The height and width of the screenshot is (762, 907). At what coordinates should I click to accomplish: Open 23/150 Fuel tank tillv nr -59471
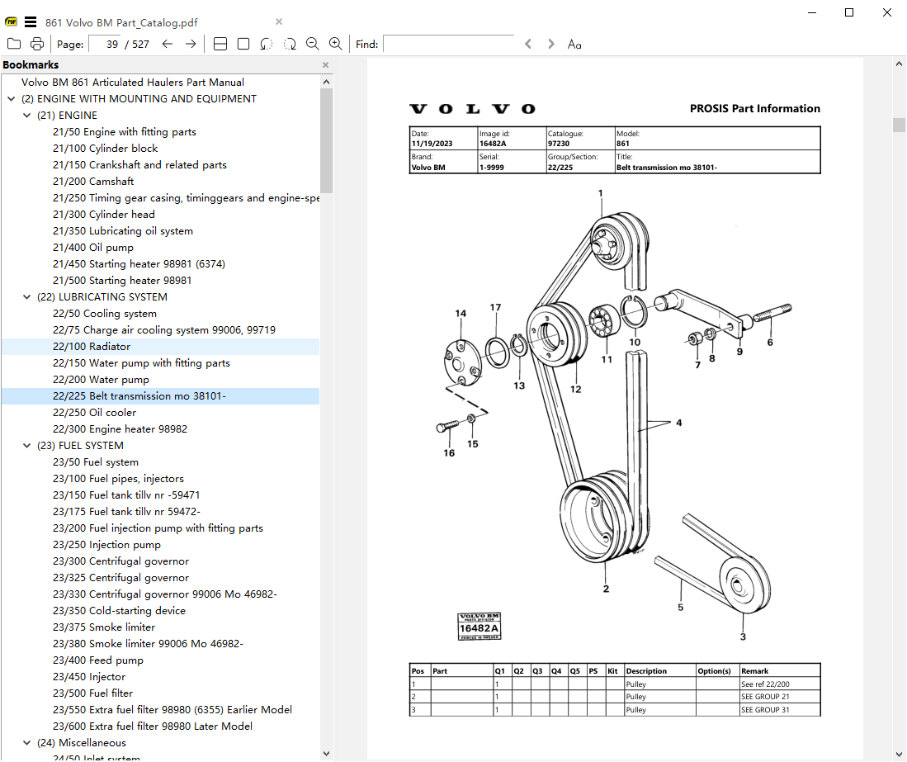[x=126, y=495]
